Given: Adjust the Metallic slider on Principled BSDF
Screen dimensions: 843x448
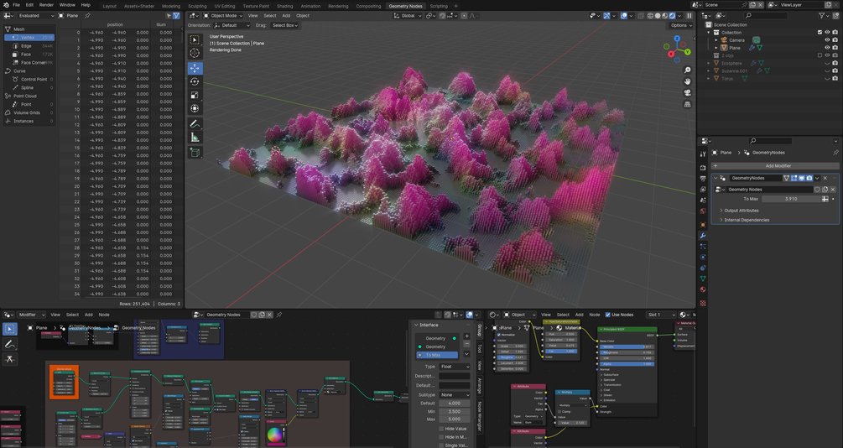Looking at the screenshot, I should click(x=627, y=346).
